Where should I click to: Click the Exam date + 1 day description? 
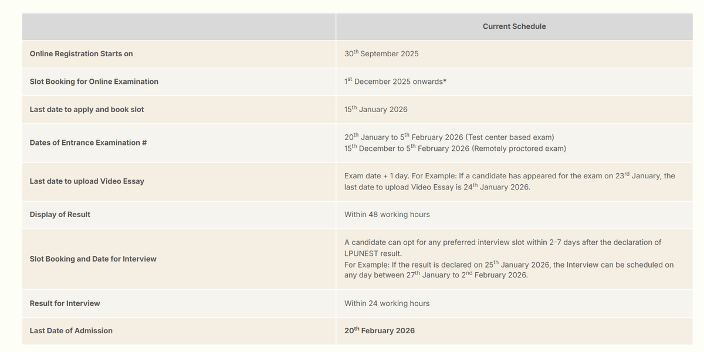coord(509,176)
